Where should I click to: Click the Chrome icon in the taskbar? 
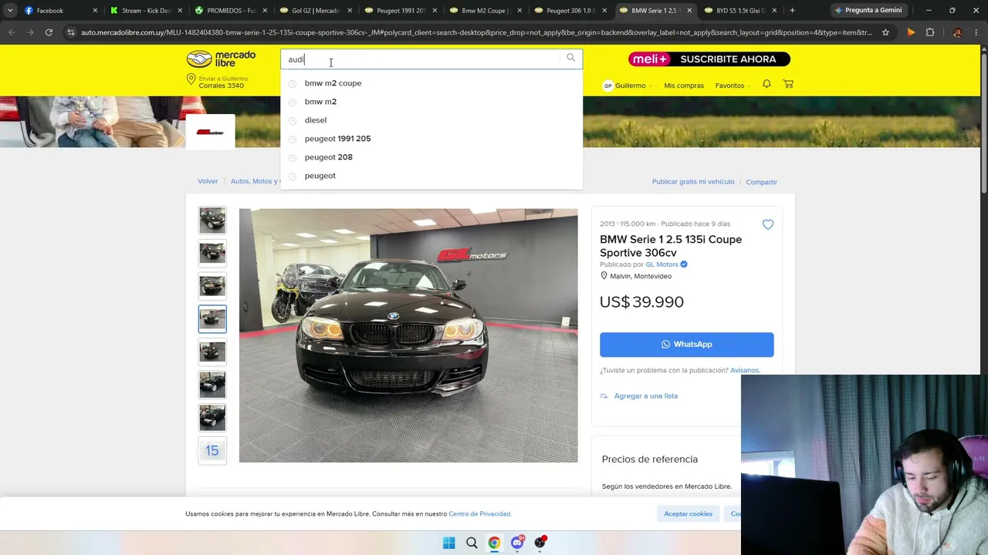pyautogui.click(x=494, y=543)
